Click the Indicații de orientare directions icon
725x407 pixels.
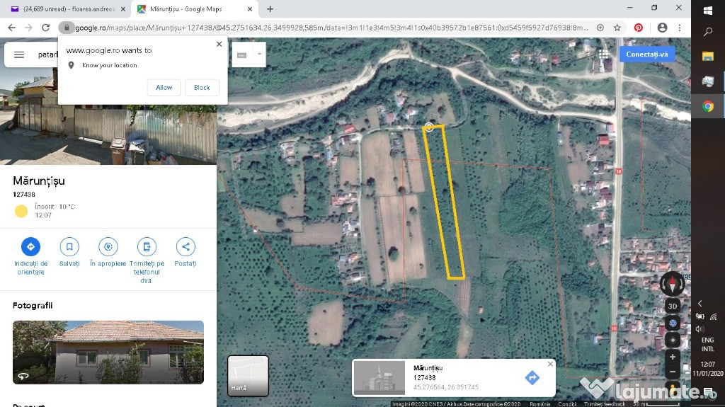(x=30, y=247)
